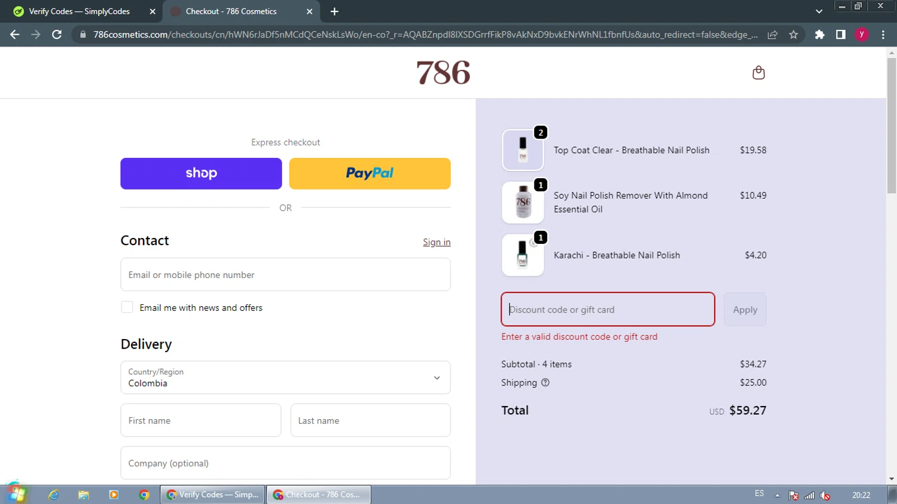The height and width of the screenshot is (504, 897).
Task: Click Top Coat Clear nail polish thumbnail
Action: point(523,150)
